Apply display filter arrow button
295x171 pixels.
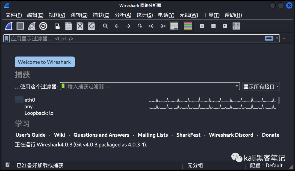269,38
